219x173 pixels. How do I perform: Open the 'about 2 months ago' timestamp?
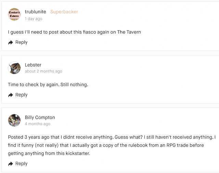[43, 71]
